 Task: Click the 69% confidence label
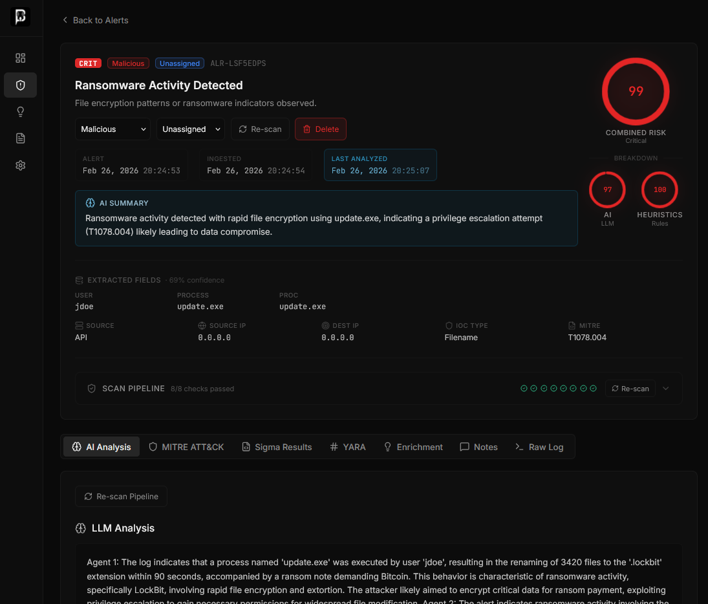197,281
